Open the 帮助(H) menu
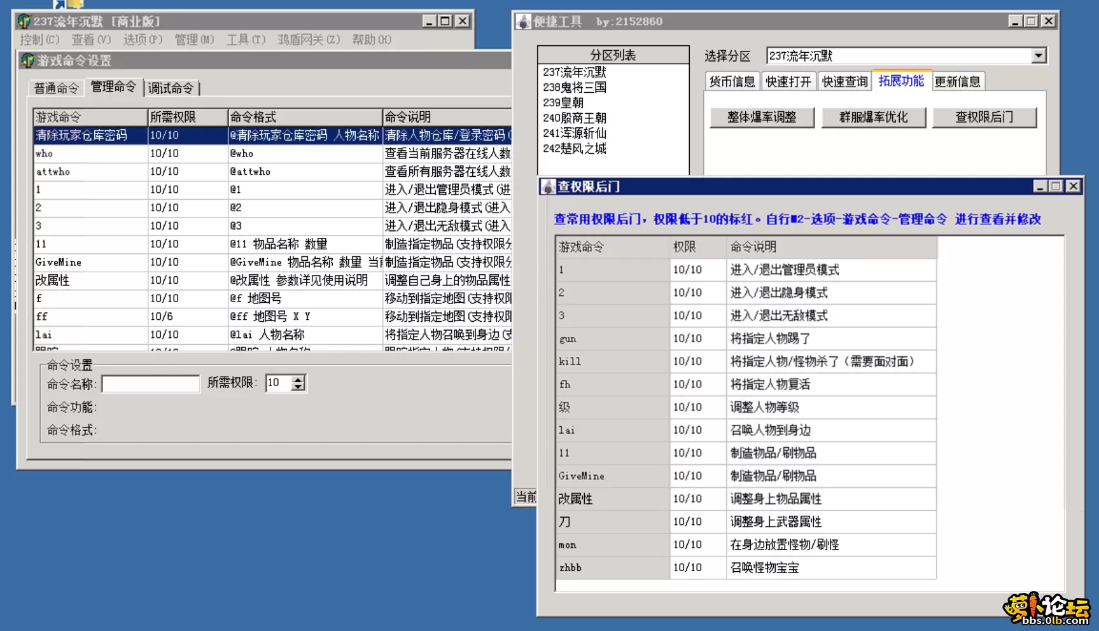The height and width of the screenshot is (631, 1099). click(372, 39)
